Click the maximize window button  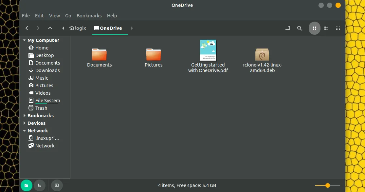330,5
